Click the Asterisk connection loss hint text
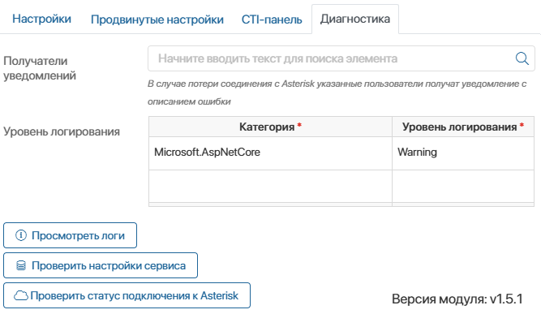Screen dimensions: 541x314 pyautogui.click(x=337, y=92)
